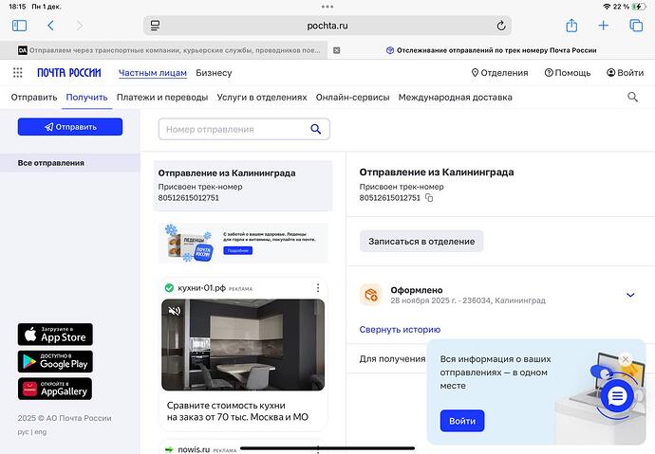The height and width of the screenshot is (454, 655).
Task: Tap the Safari share icon
Action: coord(571,26)
